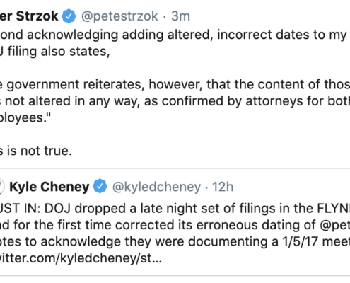This screenshot has height=283, width=350.
Task: Click Peter Strzok's verified badge icon
Action: pos(69,16)
